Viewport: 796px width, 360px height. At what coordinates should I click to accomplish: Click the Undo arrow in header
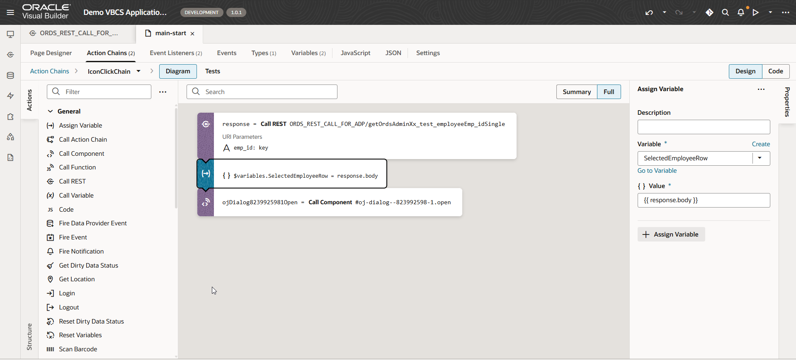pyautogui.click(x=649, y=12)
